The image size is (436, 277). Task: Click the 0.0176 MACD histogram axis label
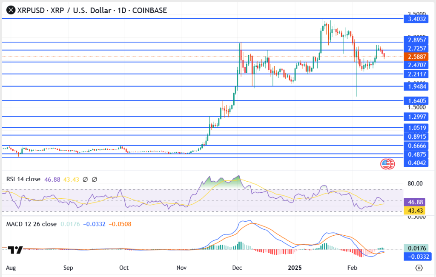click(x=417, y=248)
